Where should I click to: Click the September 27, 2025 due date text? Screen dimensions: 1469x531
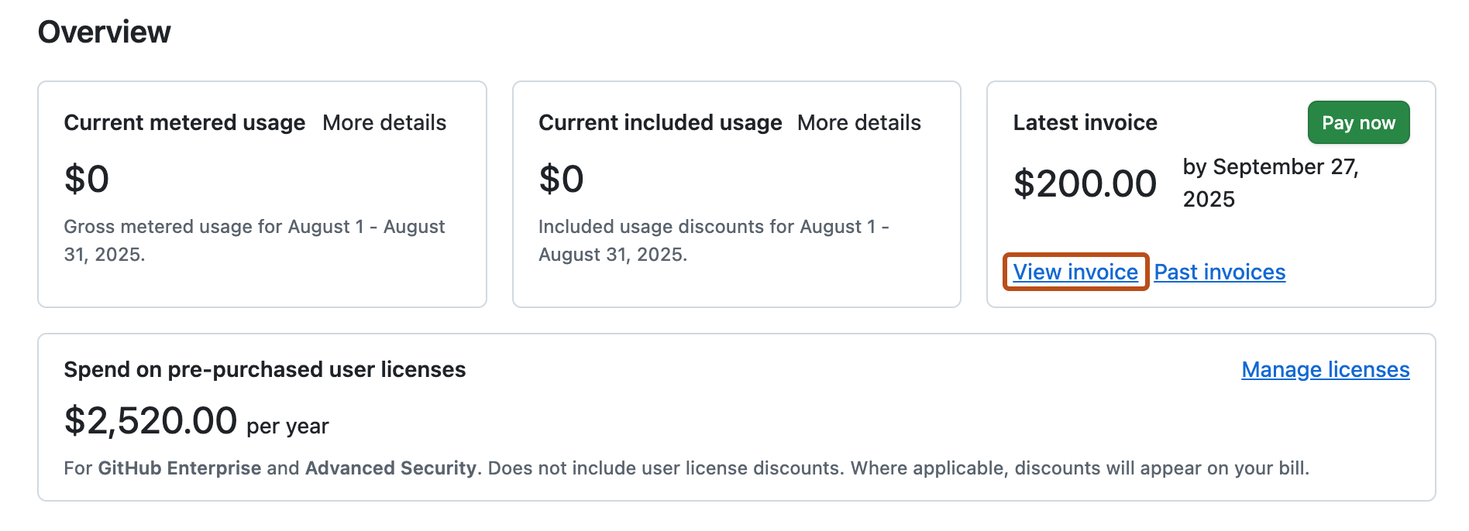coord(1271,183)
